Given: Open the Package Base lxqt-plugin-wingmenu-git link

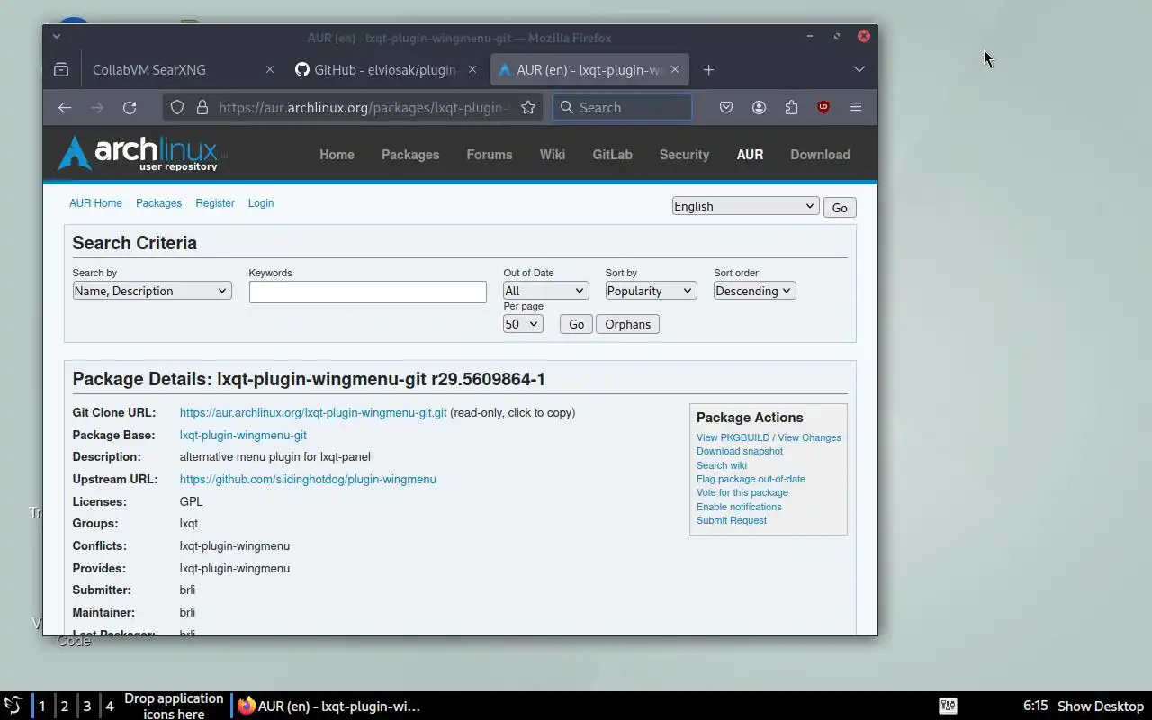Looking at the screenshot, I should [x=243, y=435].
